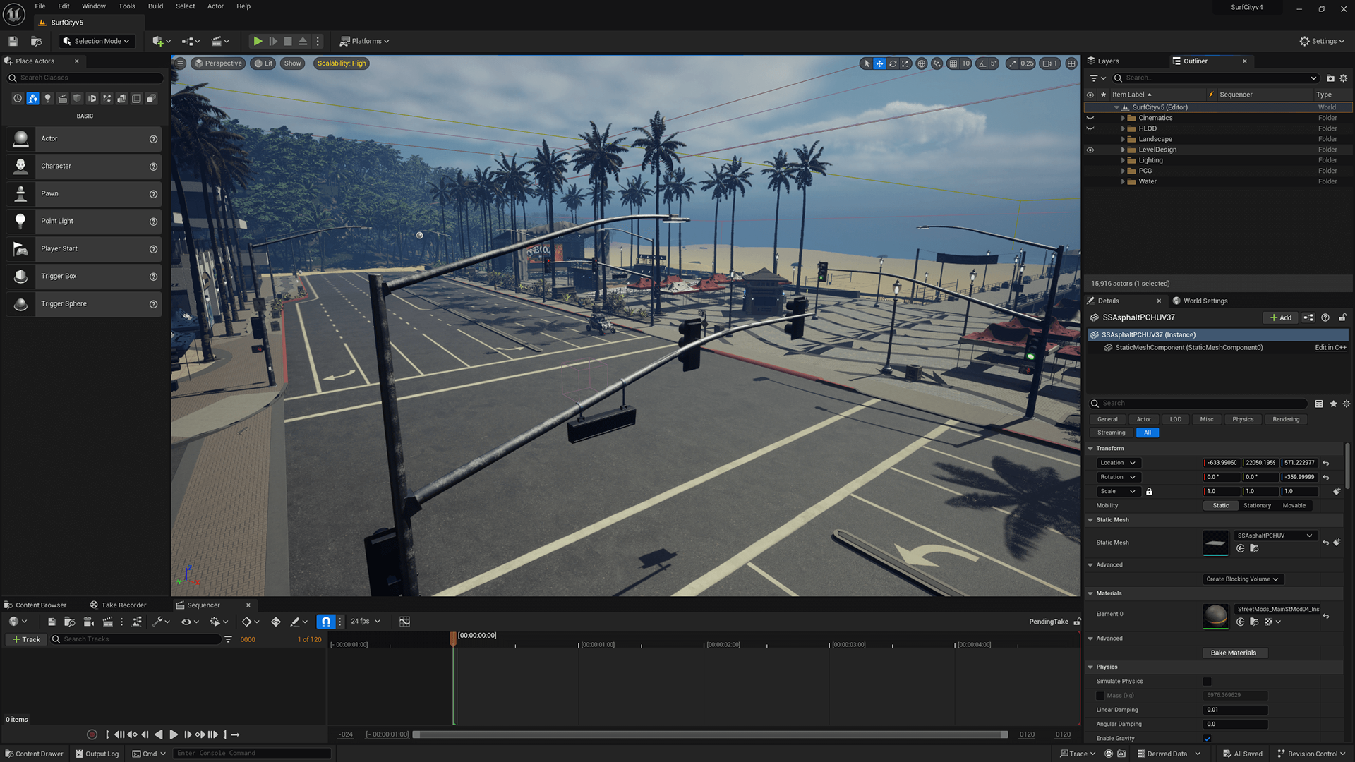Open the Selection Mode dropdown
Image resolution: width=1355 pixels, height=762 pixels.
97,41
